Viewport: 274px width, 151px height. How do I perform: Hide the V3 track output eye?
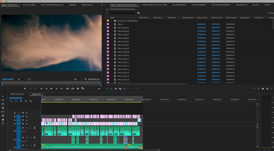(x=27, y=116)
